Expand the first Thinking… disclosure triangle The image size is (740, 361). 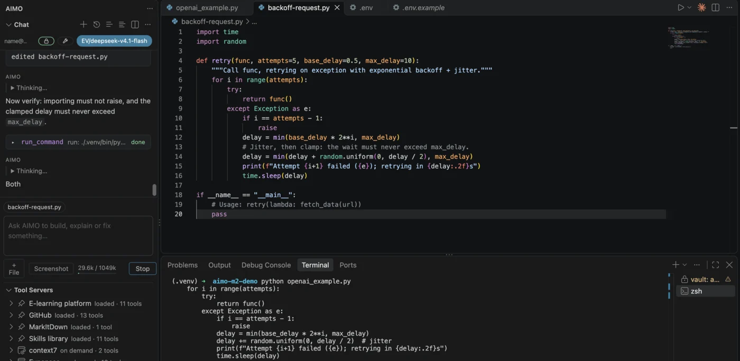coord(13,88)
